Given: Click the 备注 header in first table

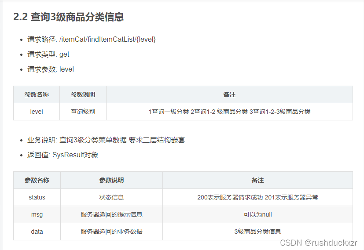Looking at the screenshot, I should pos(229,94).
